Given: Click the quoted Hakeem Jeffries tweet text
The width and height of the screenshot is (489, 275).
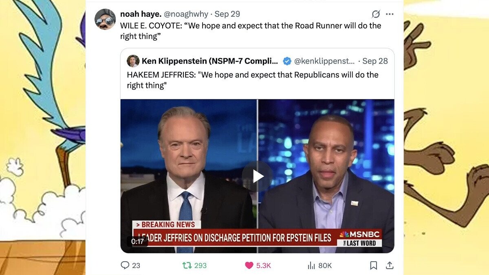Looking at the screenshot, I should 252,80.
